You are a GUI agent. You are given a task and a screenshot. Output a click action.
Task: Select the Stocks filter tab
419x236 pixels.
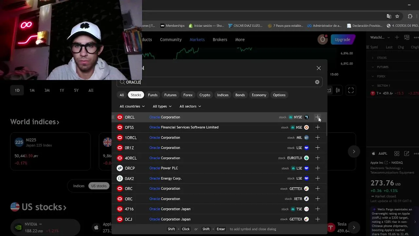(x=136, y=95)
